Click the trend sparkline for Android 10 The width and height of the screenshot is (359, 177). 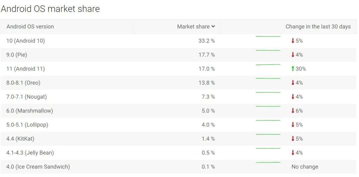268,36
